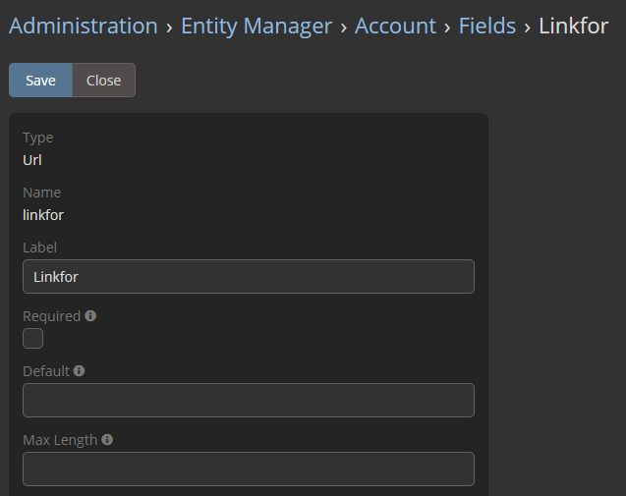The image size is (626, 496).
Task: Open the Fields breadcrumb link
Action: (487, 27)
